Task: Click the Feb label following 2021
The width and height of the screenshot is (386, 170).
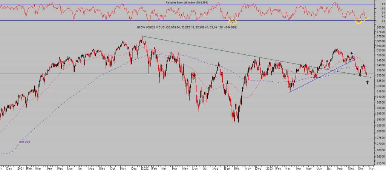Action: (x=29, y=168)
